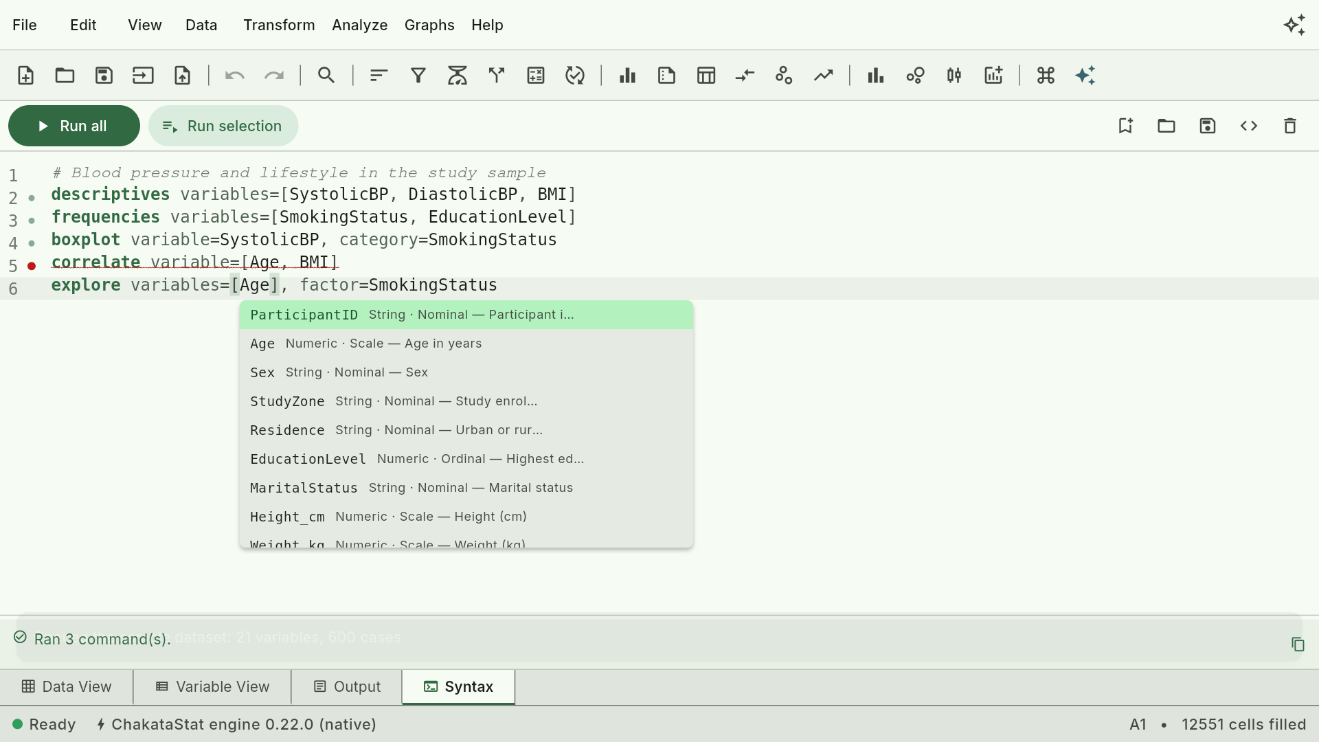Place cursor on the correlate command line
The width and height of the screenshot is (1319, 742).
point(195,262)
